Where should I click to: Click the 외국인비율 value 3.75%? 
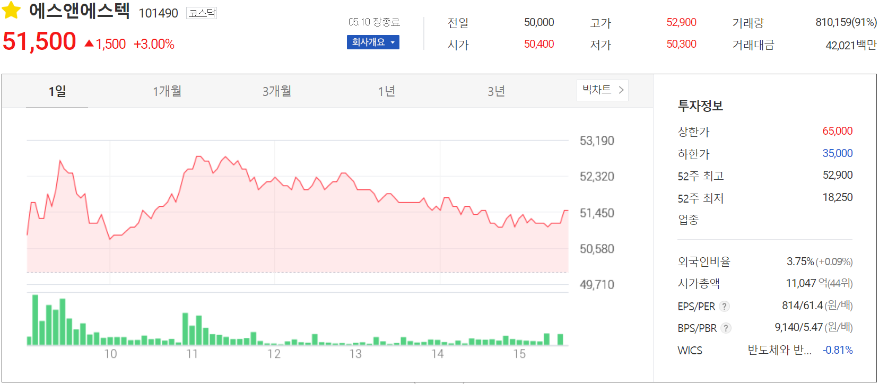(800, 261)
